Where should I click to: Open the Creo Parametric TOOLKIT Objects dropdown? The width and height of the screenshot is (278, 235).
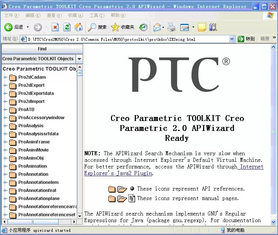pos(79,59)
